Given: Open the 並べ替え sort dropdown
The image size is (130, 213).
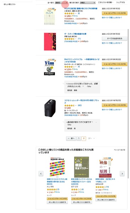Looking at the screenshot, I should [61, 2].
